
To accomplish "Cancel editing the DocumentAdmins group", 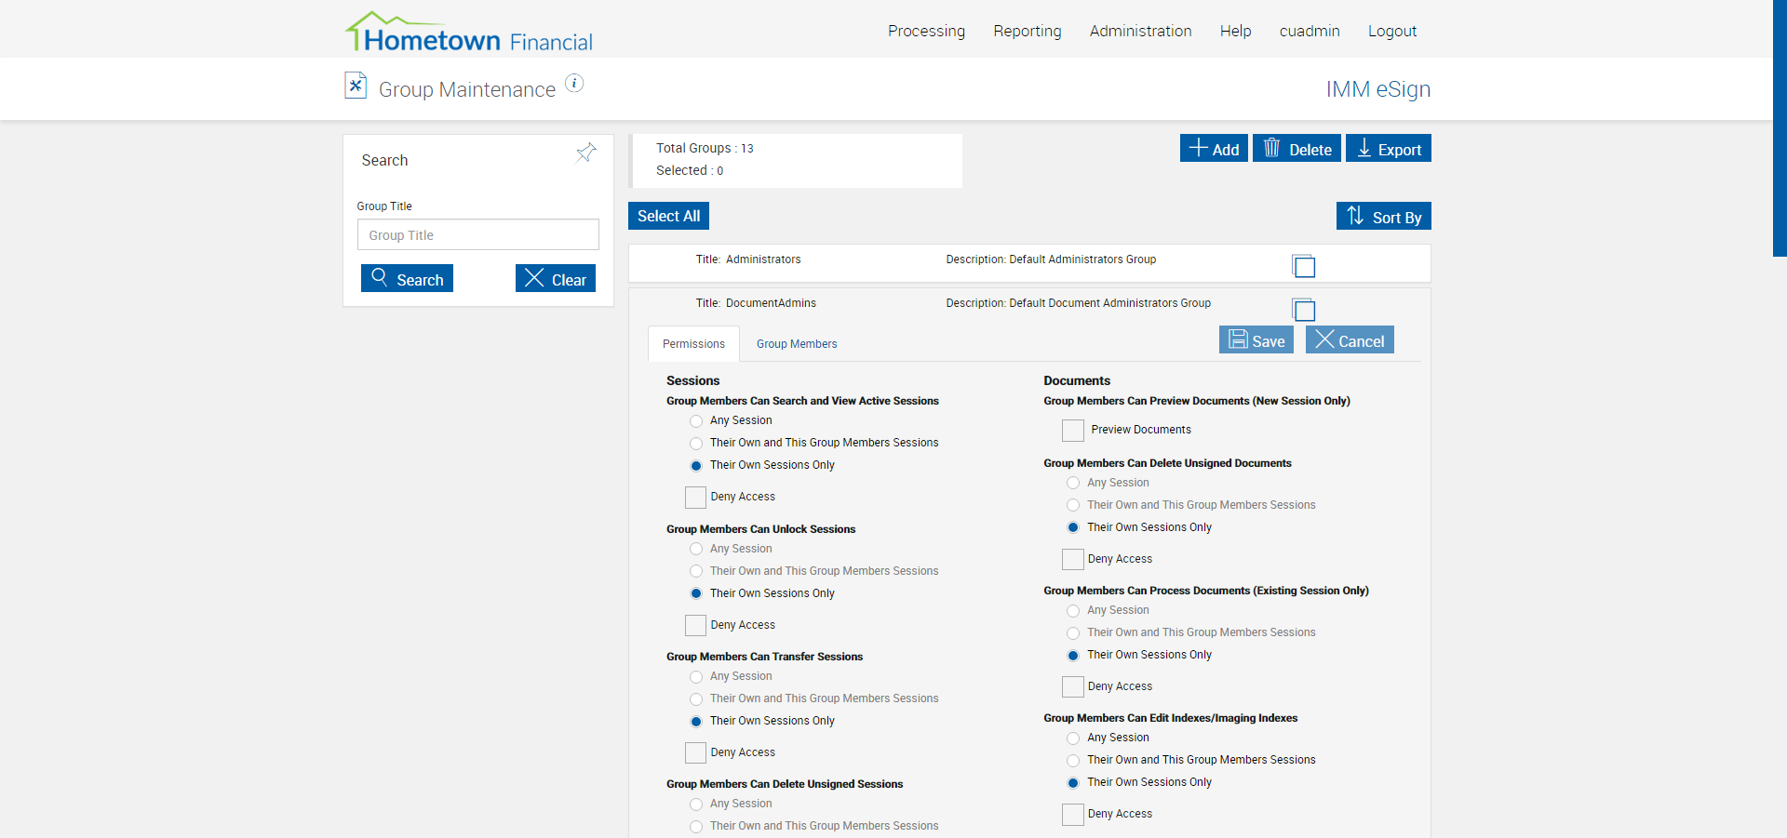I will coord(1349,340).
